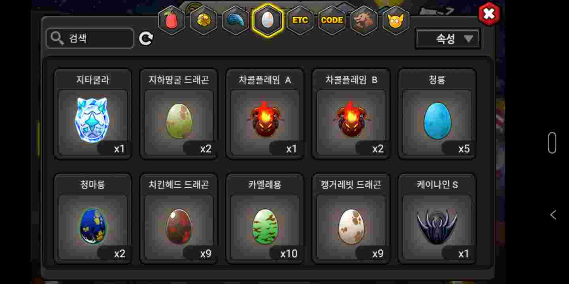Choose the 차콜플레임 A flaming egg

[265, 114]
